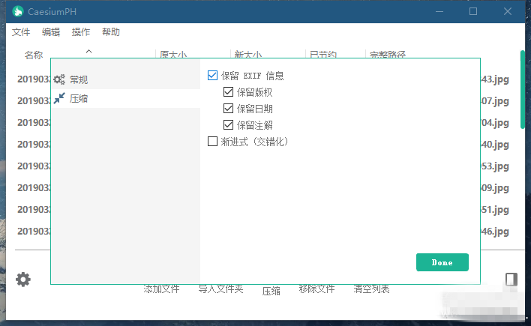This screenshot has width=531, height=326.
Task: Uncheck the 保留 EXIF 信息 checkbox
Action: (212, 76)
